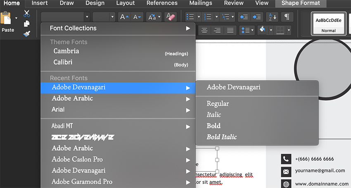Image resolution: width=351 pixels, height=188 pixels.
Task: Click the Copy icon
Action: (27, 24)
